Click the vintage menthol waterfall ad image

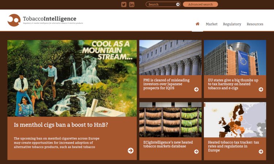pyautogui.click(x=72, y=78)
